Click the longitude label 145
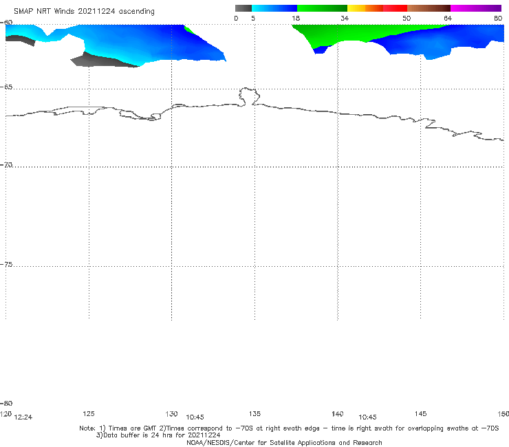 coord(421,413)
